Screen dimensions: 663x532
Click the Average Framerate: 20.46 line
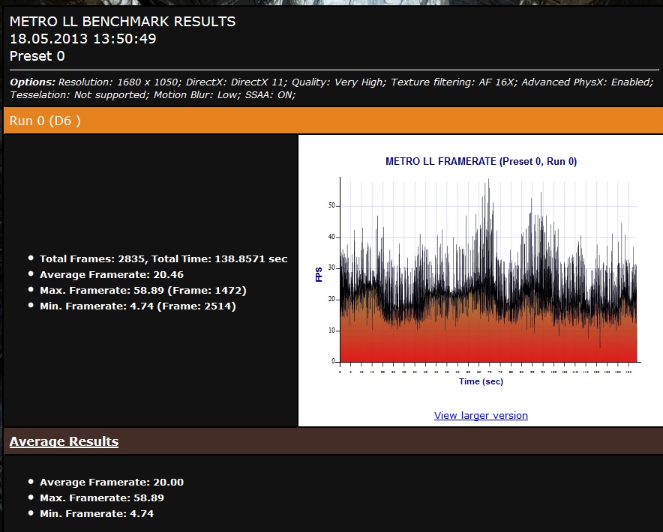click(x=112, y=275)
